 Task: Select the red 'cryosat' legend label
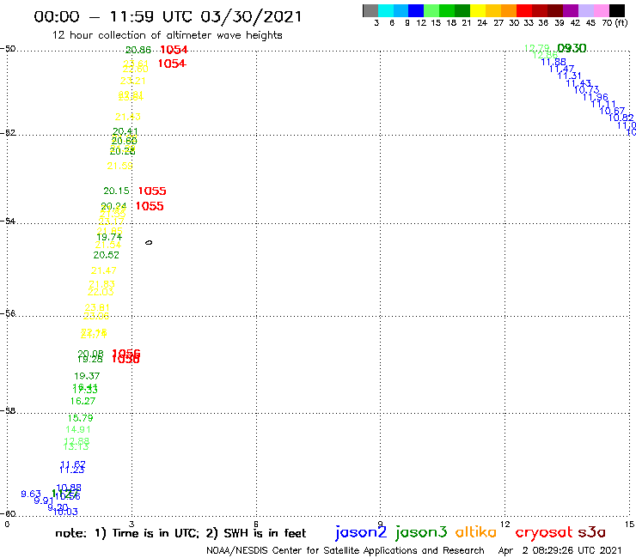[544, 533]
